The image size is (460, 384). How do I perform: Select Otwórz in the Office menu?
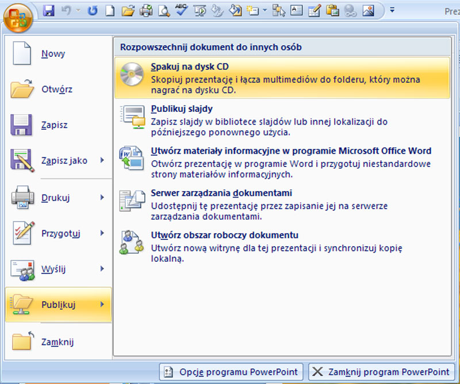click(x=59, y=90)
